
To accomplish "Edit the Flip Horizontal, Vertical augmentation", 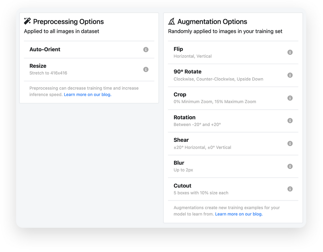I will tap(193, 52).
